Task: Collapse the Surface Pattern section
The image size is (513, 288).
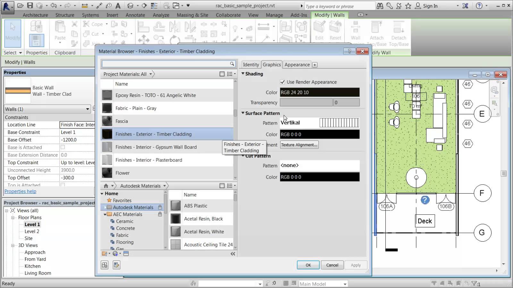Action: click(x=243, y=113)
